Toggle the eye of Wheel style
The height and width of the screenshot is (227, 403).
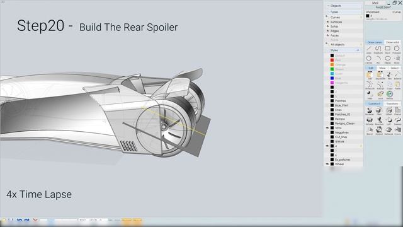pyautogui.click(x=327, y=164)
